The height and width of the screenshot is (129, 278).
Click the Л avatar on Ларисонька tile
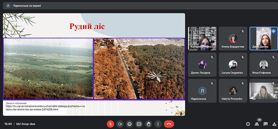[x=202, y=91]
